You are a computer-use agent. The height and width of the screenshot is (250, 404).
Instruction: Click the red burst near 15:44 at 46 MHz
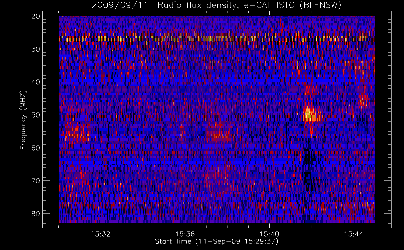pos(364,102)
